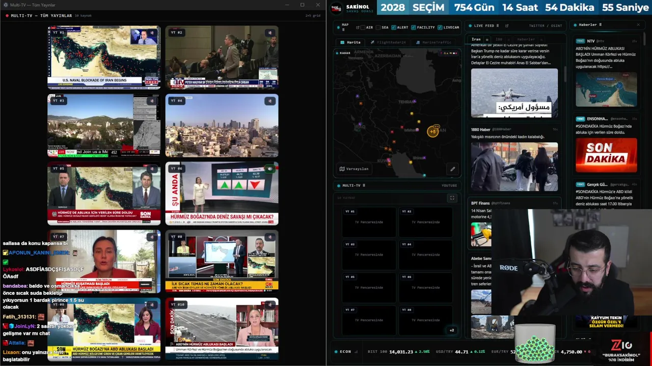Viewport: 652px width, 366px height.
Task: Close the Haberler panel
Action: coord(638,25)
